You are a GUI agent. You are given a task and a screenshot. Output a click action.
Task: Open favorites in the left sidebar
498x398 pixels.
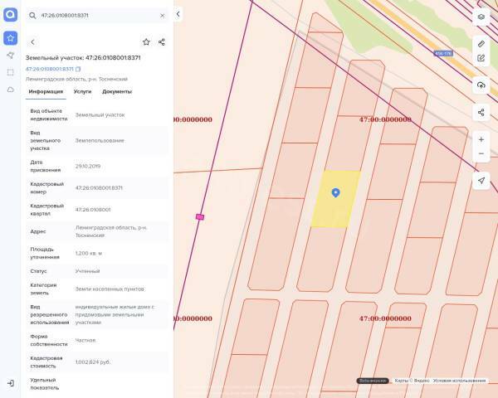[x=10, y=38]
